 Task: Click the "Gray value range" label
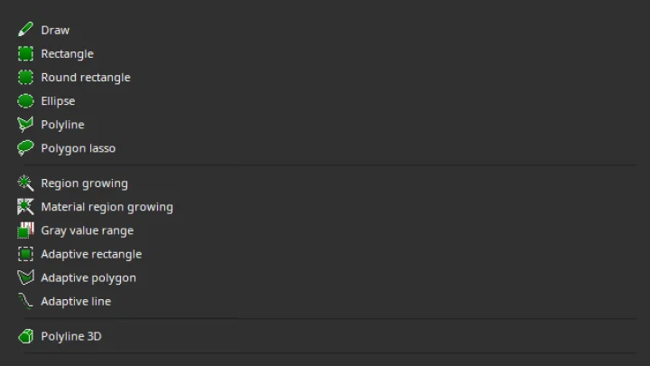(87, 230)
